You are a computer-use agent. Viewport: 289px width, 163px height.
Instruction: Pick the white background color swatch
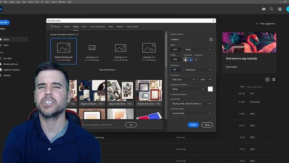[x=210, y=89]
